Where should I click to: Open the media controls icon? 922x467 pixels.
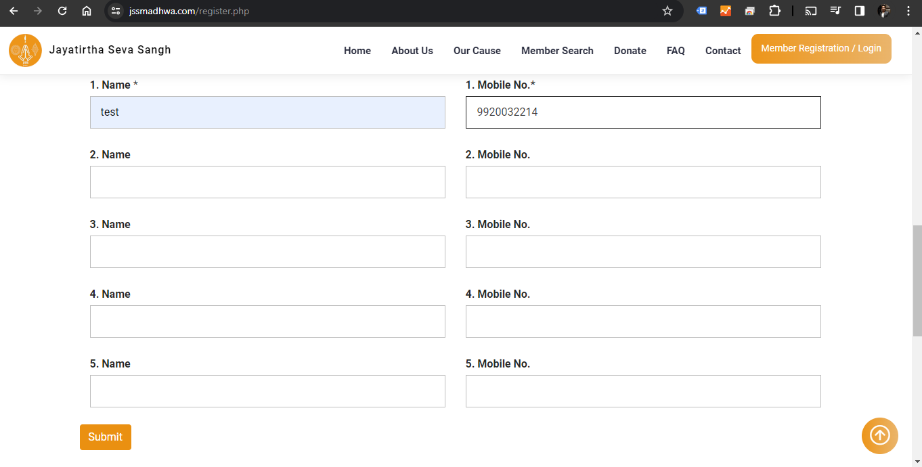click(835, 11)
